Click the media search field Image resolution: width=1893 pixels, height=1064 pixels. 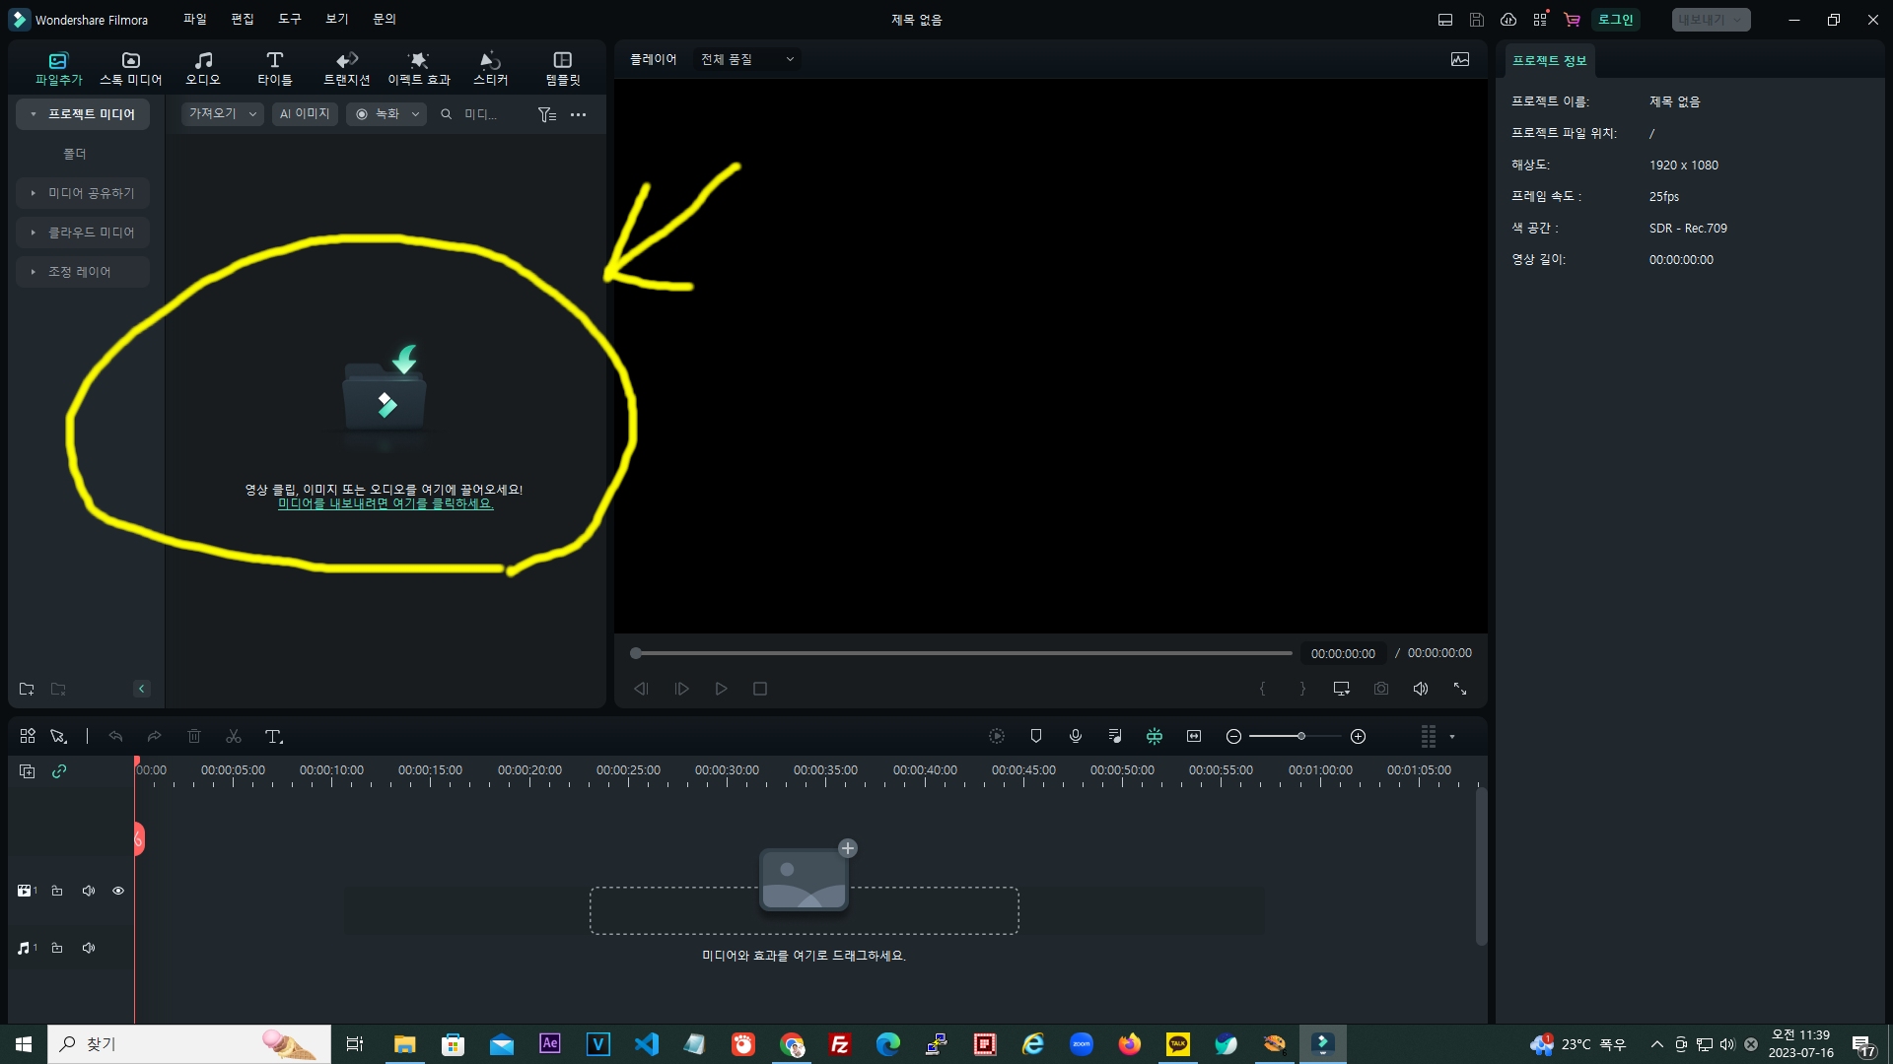pyautogui.click(x=481, y=114)
